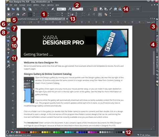Select the Zoom magnifier tool in sidebar
Viewport: 159px width, 137px height.
point(8,66)
